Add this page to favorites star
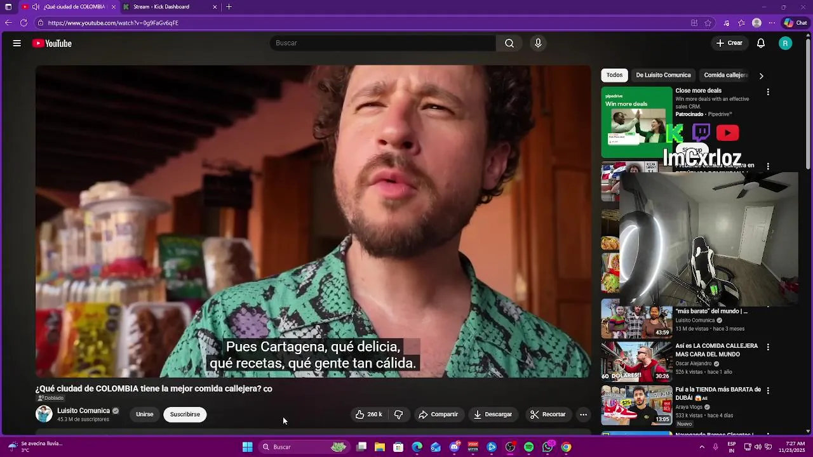Image resolution: width=813 pixels, height=457 pixels. tap(708, 23)
